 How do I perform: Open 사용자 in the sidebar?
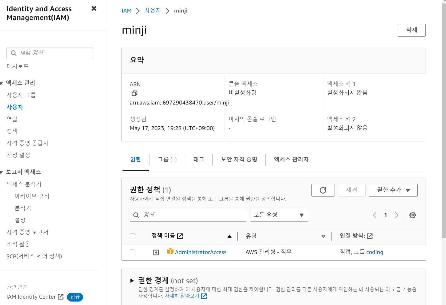coord(15,107)
